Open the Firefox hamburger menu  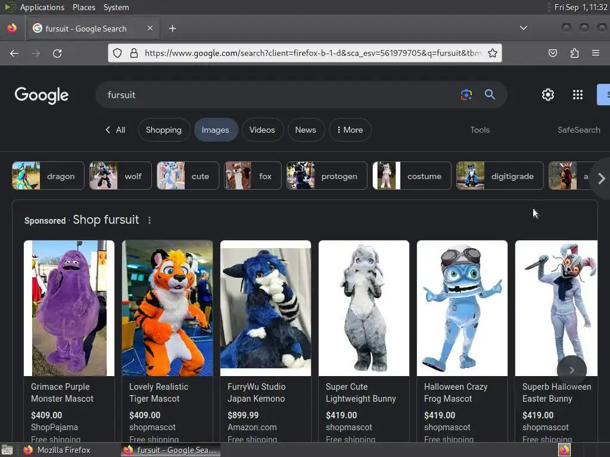pyautogui.click(x=596, y=53)
